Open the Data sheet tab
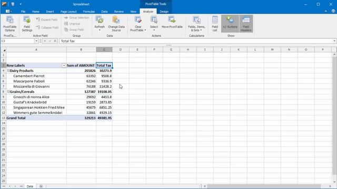This screenshot has height=189, width=337. tap(30, 186)
